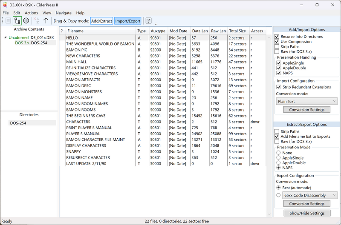Screen dimensions: 341x225
Task: Toggle Use Compression checkbox
Action: (277, 41)
